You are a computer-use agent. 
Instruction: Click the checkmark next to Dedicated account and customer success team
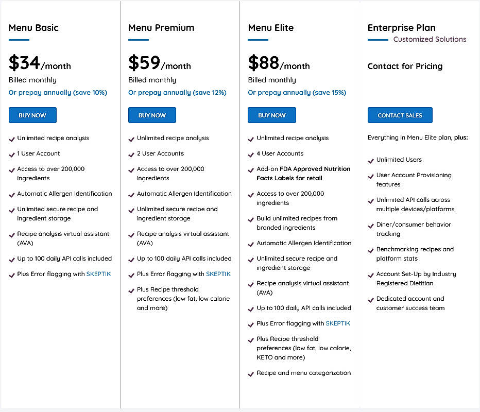coord(370,299)
